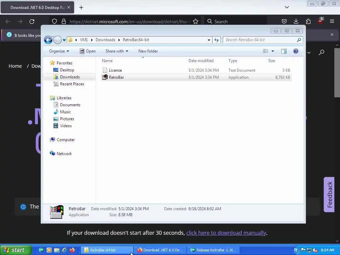Refresh the RetroBar.64-bit folder view
Image resolution: width=340 pixels, height=255 pixels.
coord(216,40)
